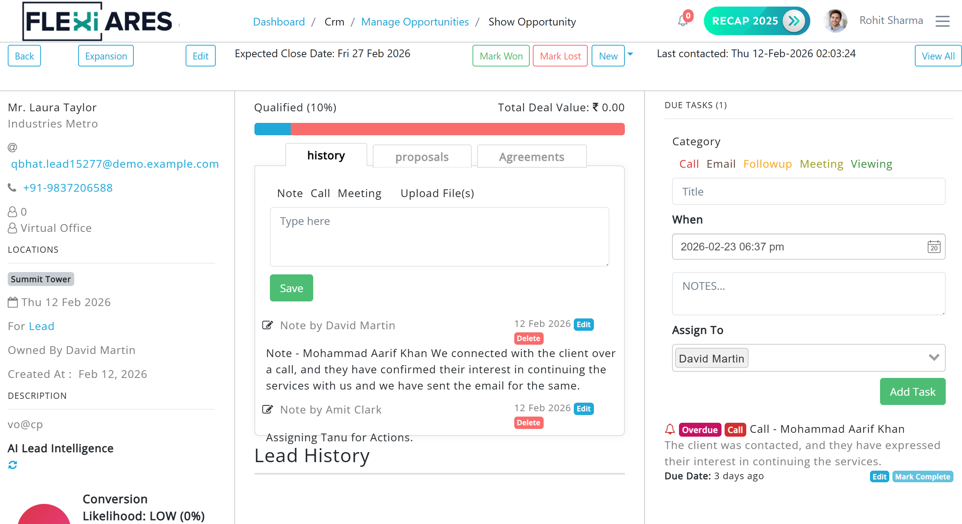Viewport: 962px width, 524px height.
Task: Click the View All button
Action: 938,56
